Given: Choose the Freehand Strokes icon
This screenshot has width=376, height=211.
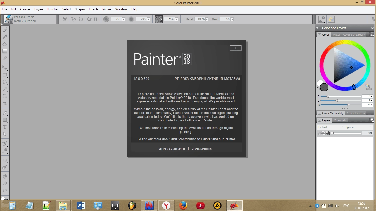Looking at the screenshot, I should (x=73, y=19).
